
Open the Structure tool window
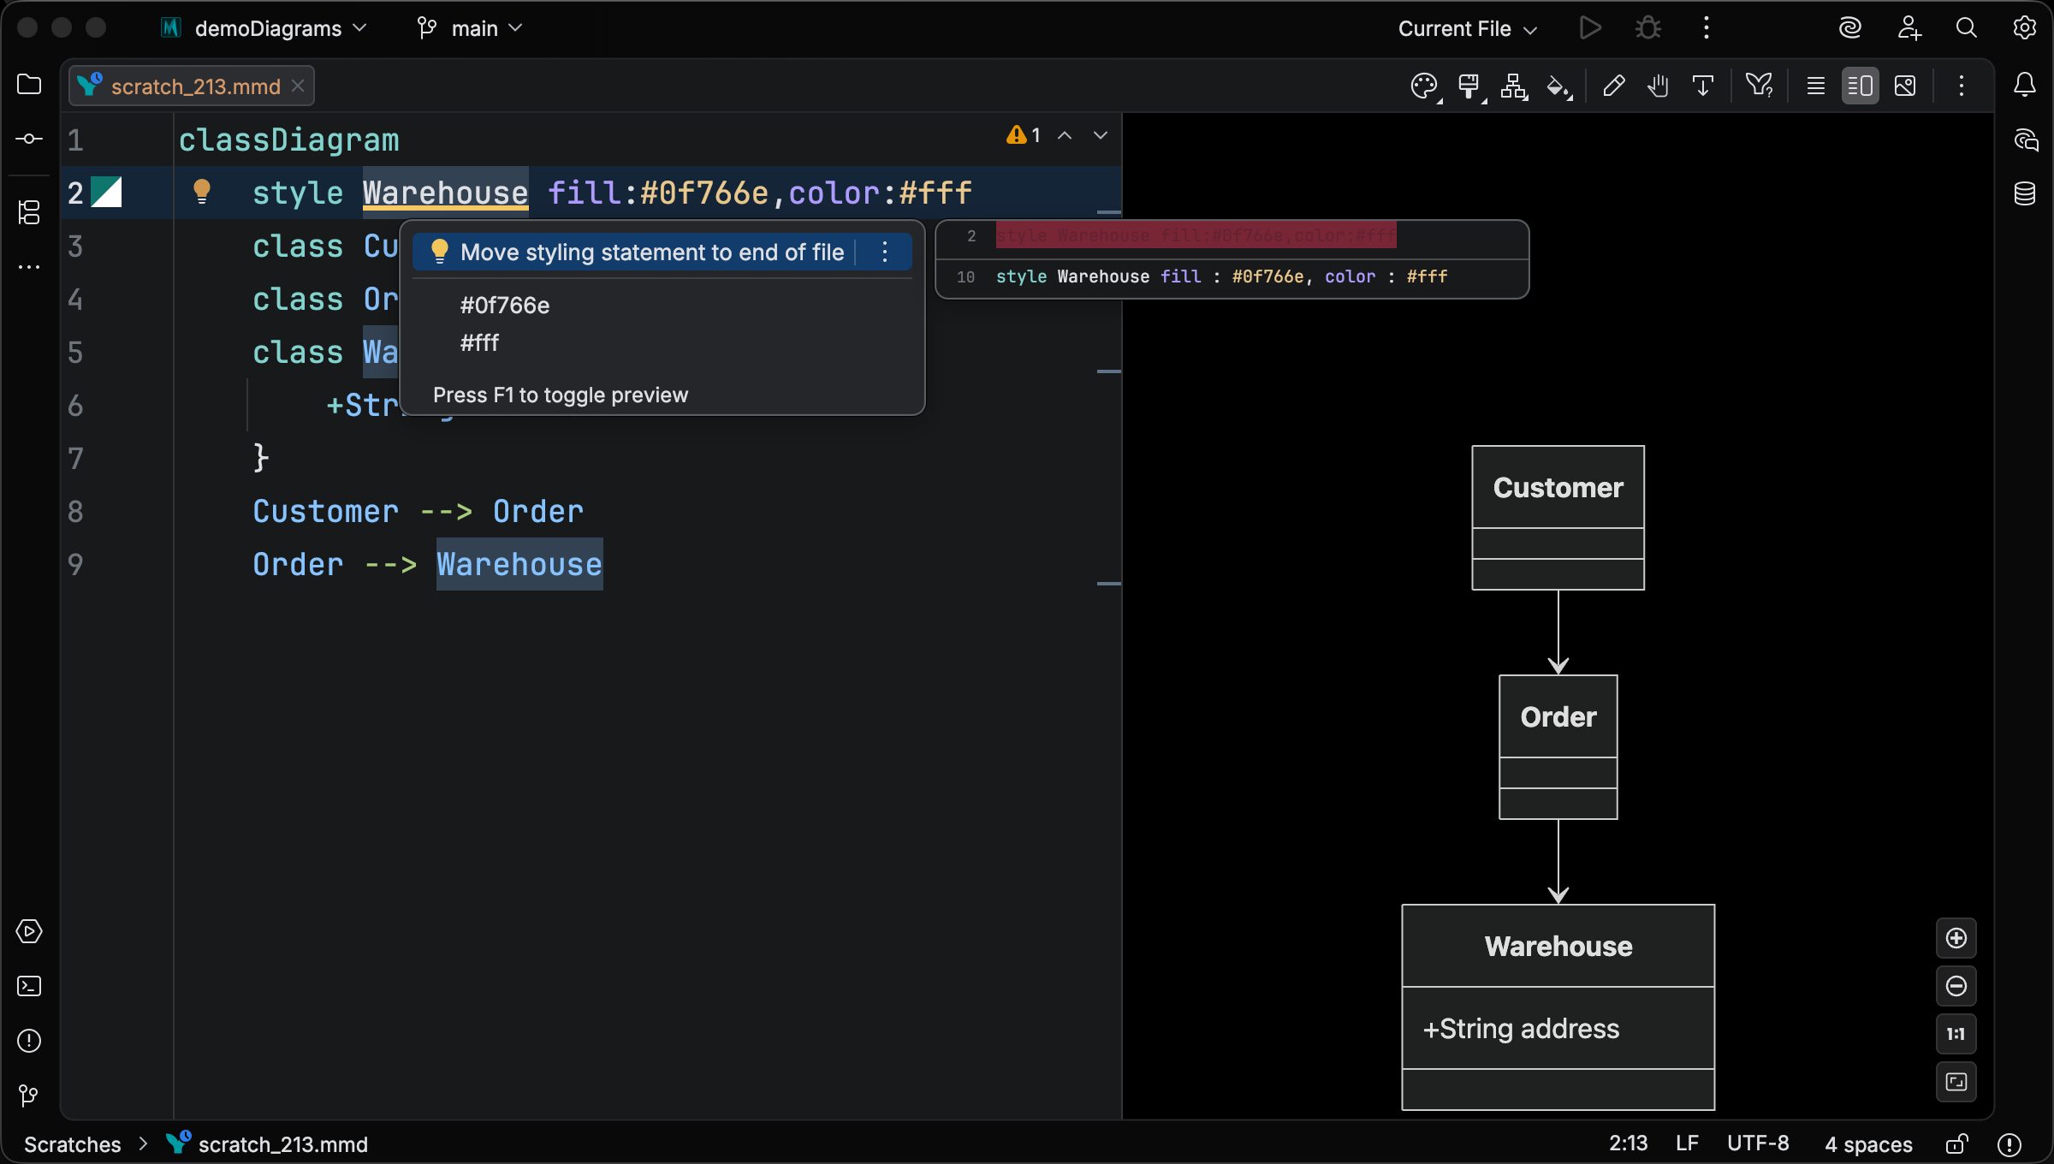tap(29, 212)
